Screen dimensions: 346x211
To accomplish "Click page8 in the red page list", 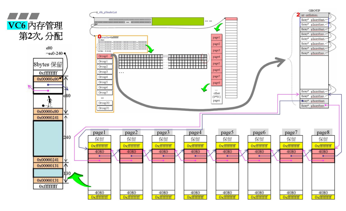I will (x=217, y=83).
